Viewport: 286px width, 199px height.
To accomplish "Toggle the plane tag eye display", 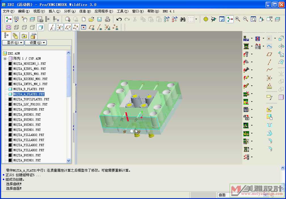I will click(92, 27).
